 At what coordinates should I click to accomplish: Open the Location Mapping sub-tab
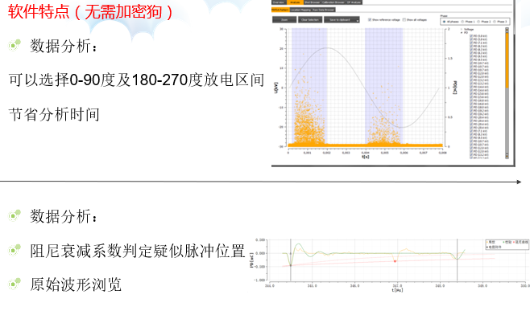[300, 10]
